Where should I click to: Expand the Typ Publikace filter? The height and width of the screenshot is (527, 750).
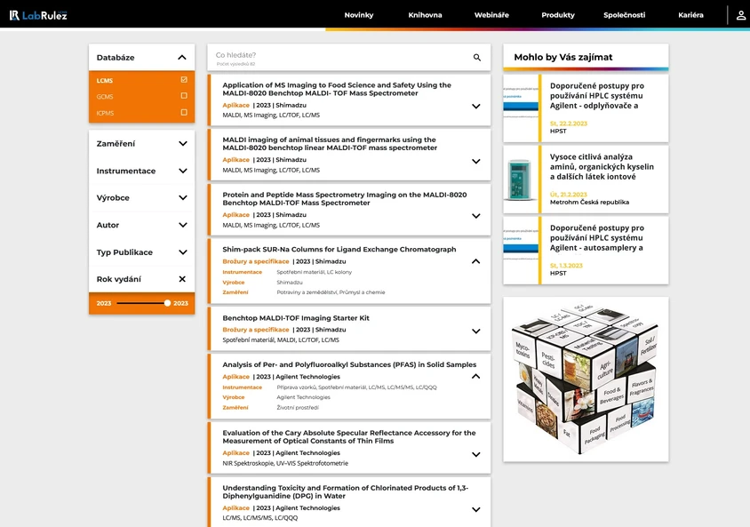183,252
